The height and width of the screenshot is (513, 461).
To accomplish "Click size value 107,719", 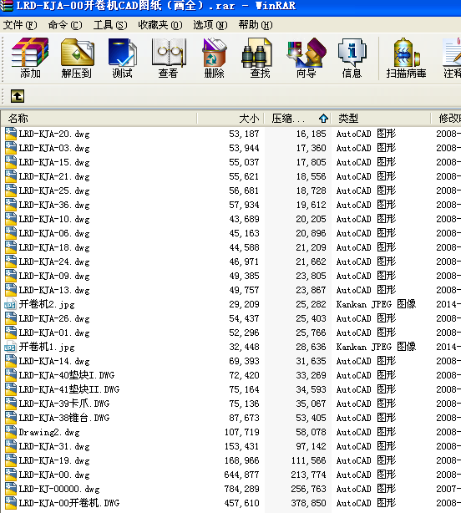I will click(x=241, y=432).
